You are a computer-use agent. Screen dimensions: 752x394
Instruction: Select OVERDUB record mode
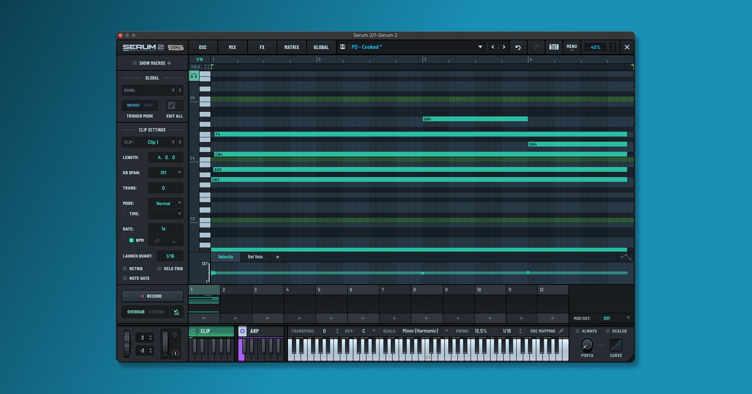click(136, 312)
